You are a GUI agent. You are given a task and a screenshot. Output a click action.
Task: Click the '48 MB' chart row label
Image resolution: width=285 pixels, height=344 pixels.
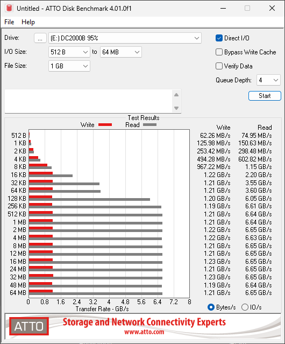click(18, 285)
